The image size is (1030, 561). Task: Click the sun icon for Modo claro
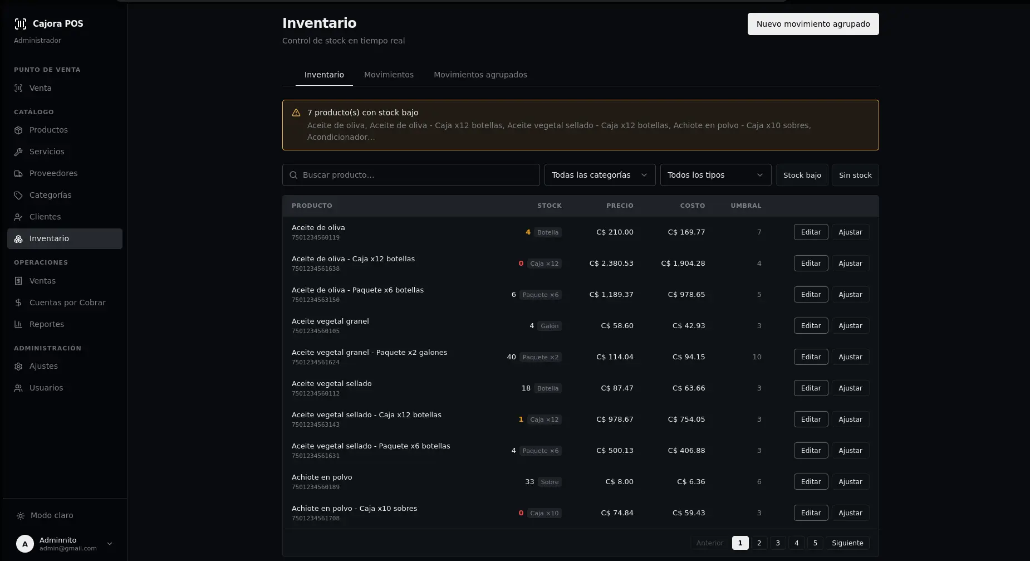point(21,515)
